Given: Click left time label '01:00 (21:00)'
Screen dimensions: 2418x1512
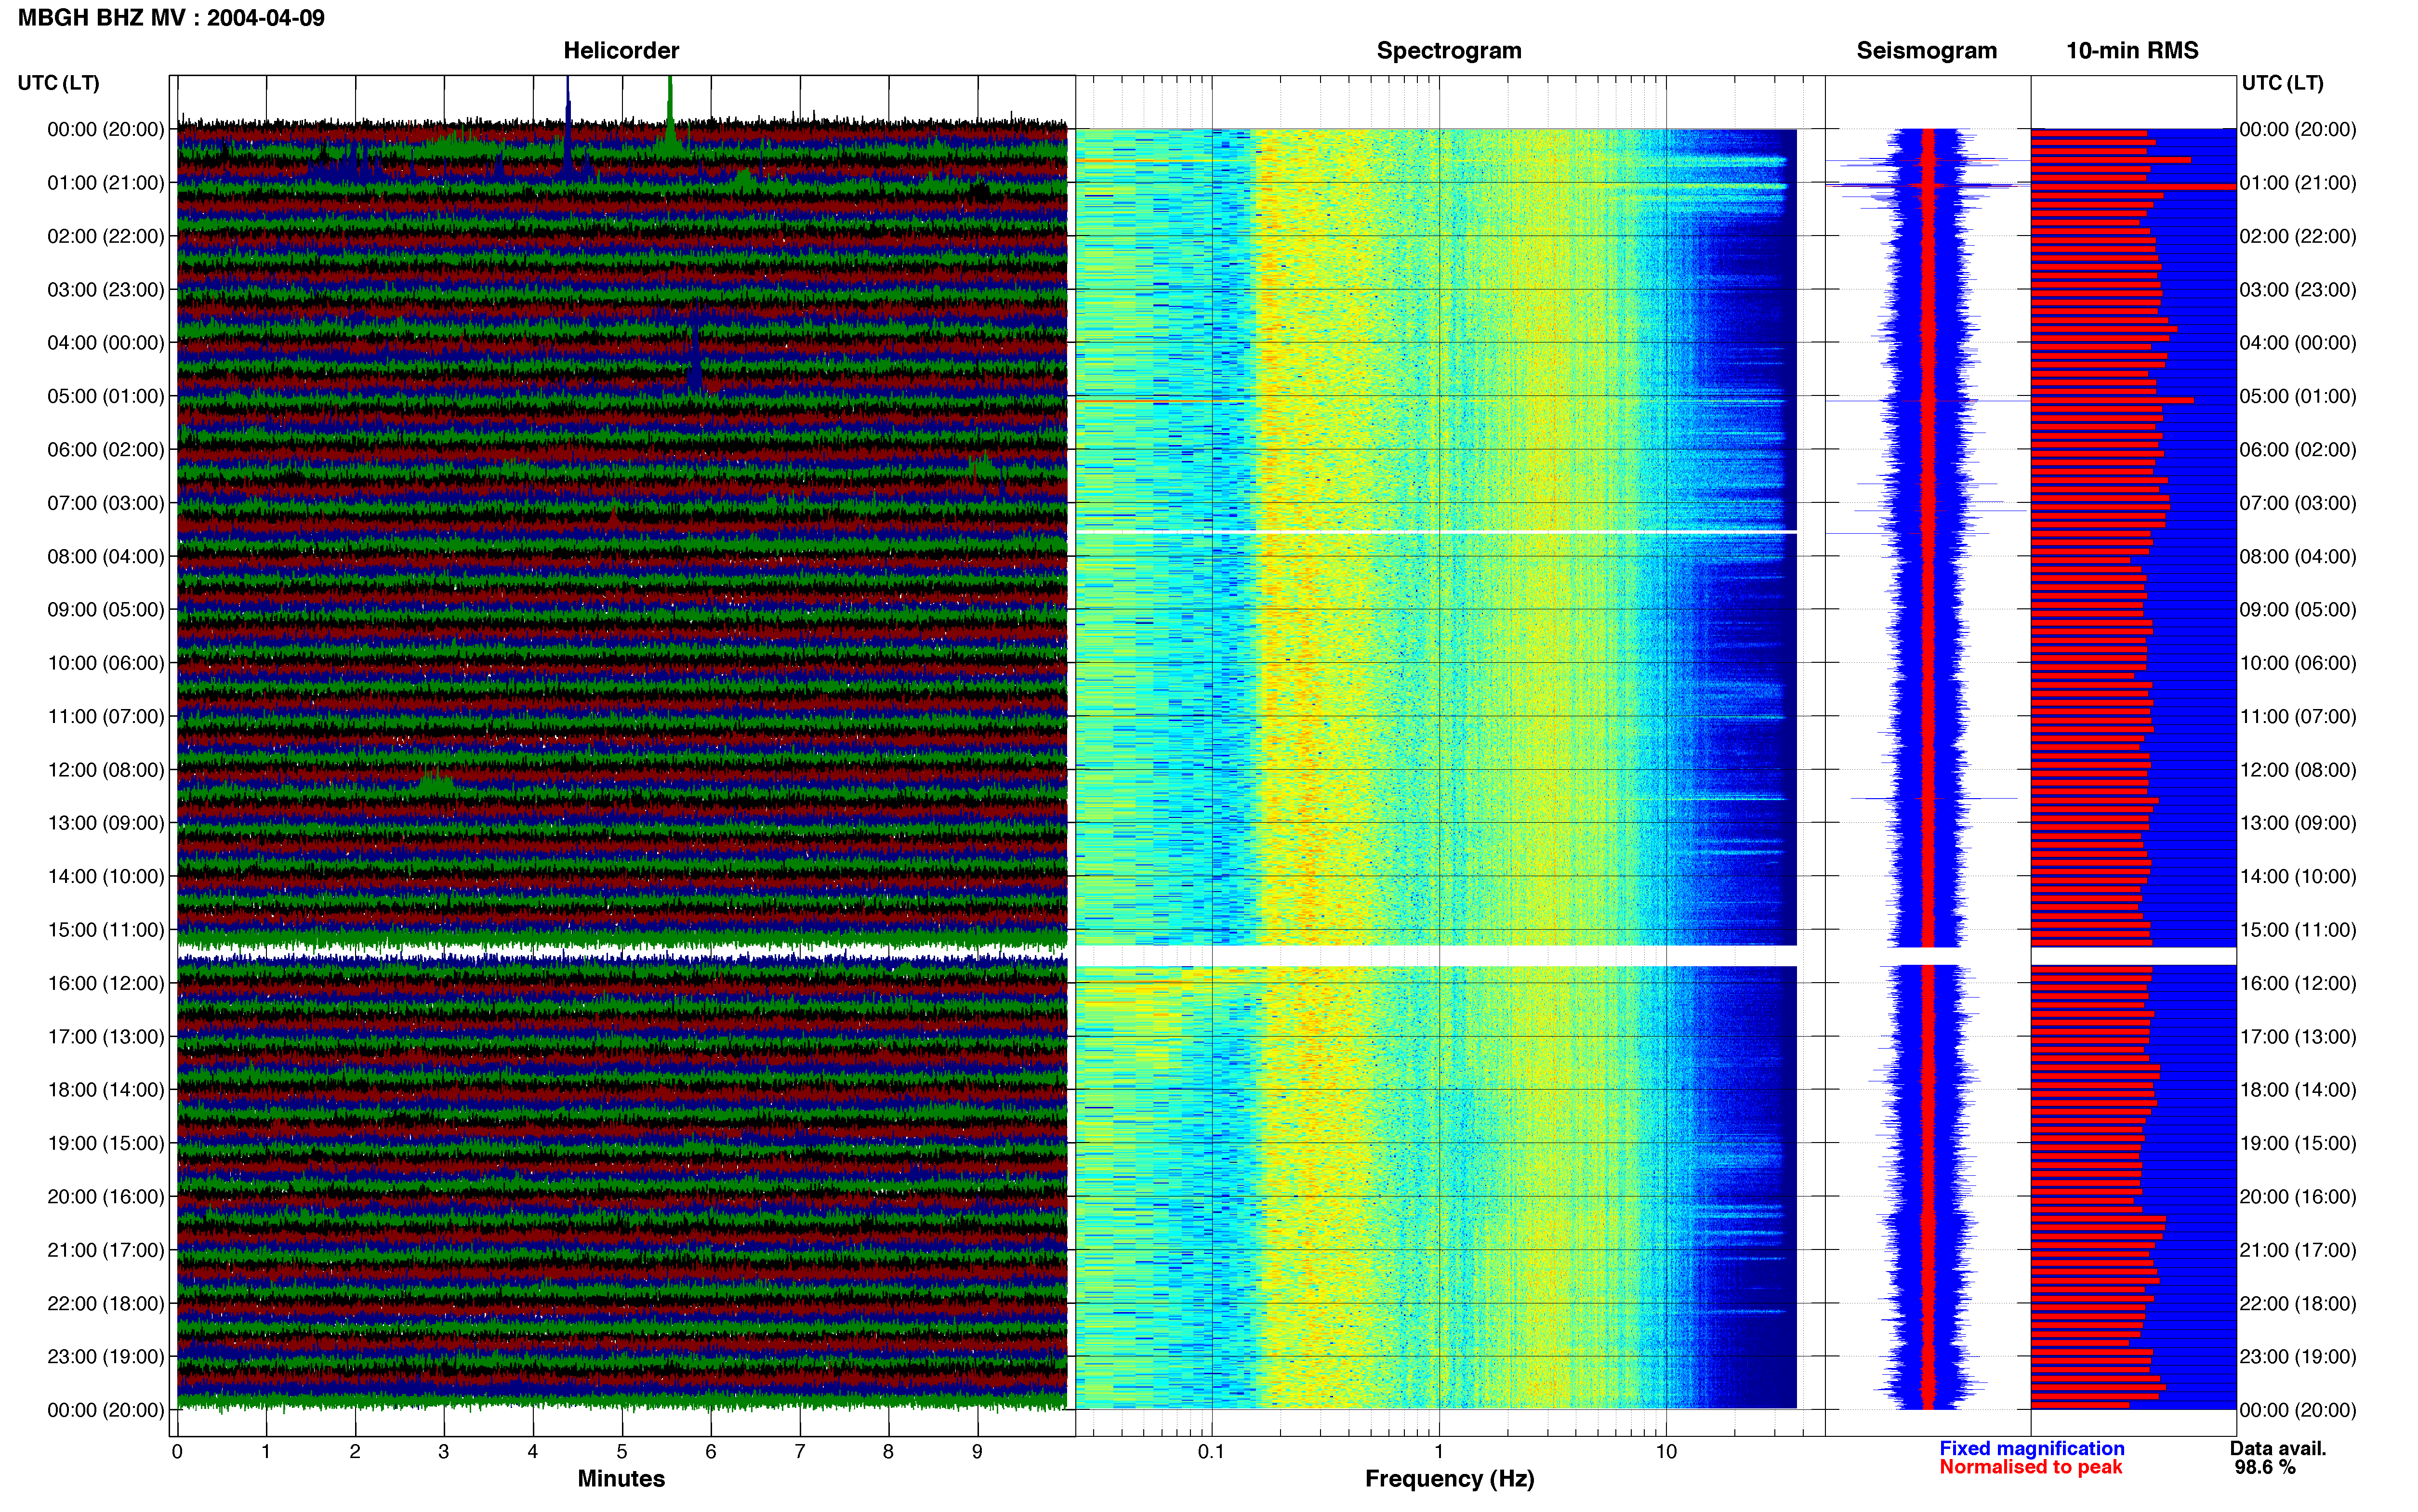Looking at the screenshot, I should [x=106, y=183].
